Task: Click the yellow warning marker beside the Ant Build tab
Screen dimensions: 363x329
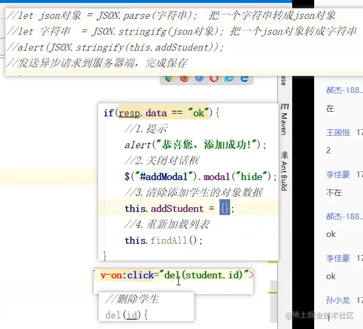Action: coord(273,262)
